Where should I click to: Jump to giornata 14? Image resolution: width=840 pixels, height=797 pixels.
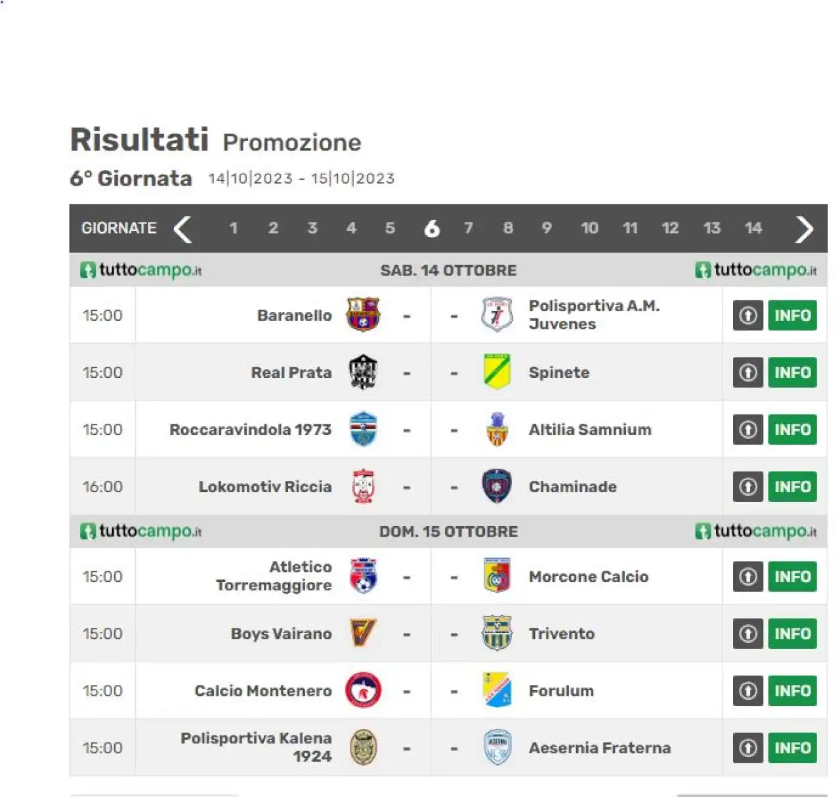point(753,228)
